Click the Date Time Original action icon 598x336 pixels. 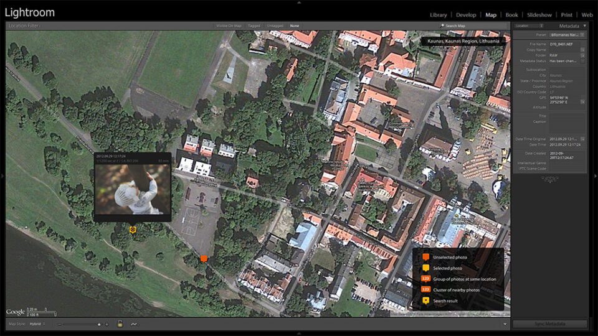tap(582, 139)
